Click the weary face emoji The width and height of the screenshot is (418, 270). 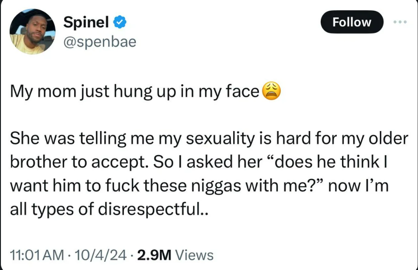pos(271,92)
